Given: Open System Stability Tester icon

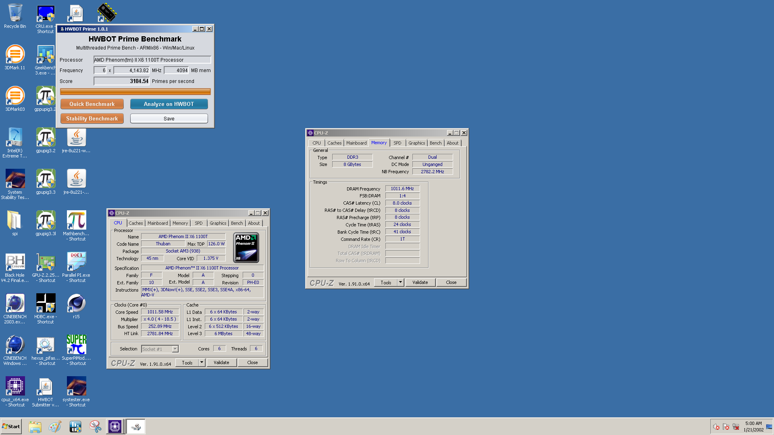Looking at the screenshot, I should (x=15, y=184).
